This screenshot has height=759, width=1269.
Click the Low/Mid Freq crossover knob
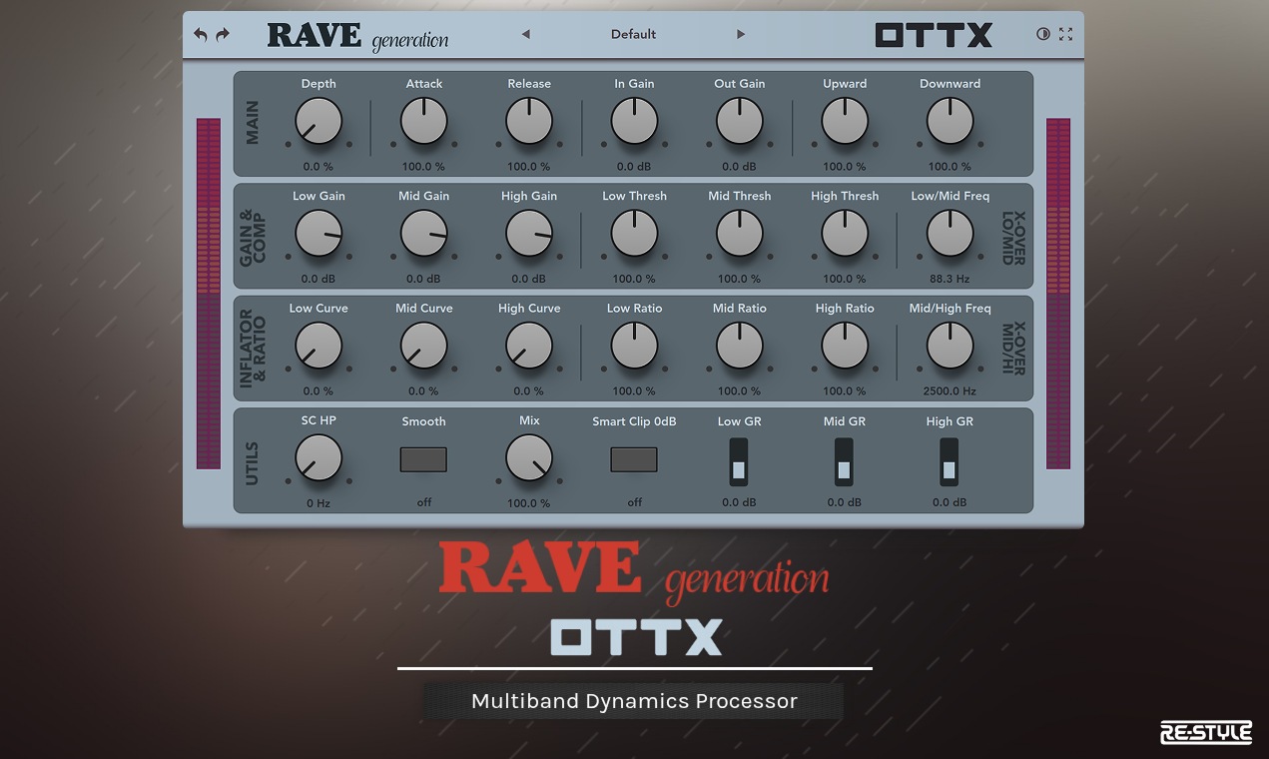click(x=950, y=233)
